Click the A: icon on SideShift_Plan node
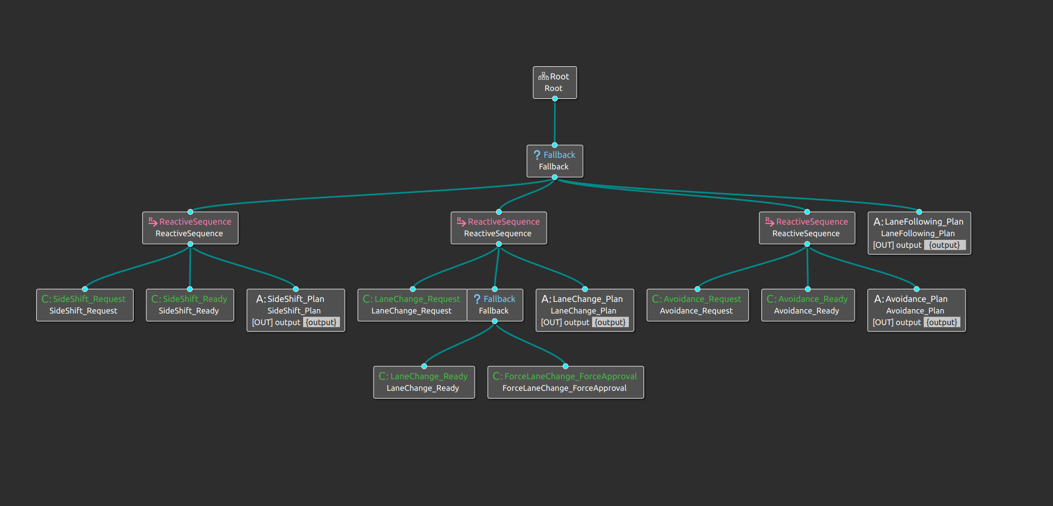 coord(260,298)
